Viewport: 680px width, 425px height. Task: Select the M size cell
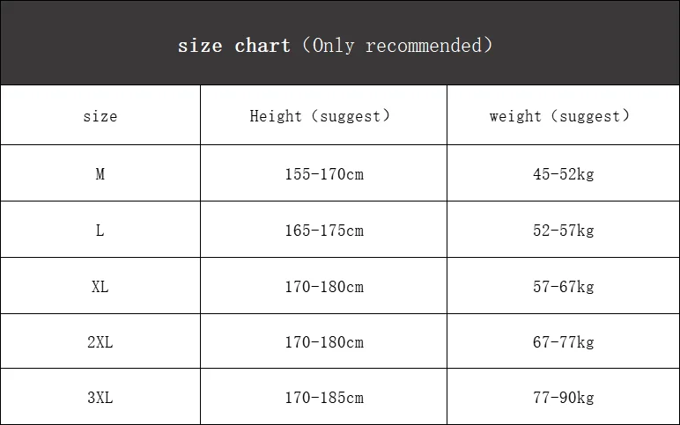pos(100,174)
